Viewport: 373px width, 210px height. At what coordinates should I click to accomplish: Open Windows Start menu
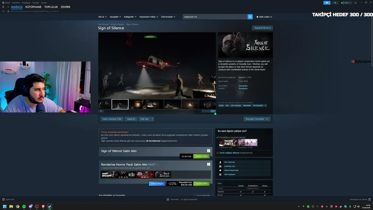tap(5, 206)
